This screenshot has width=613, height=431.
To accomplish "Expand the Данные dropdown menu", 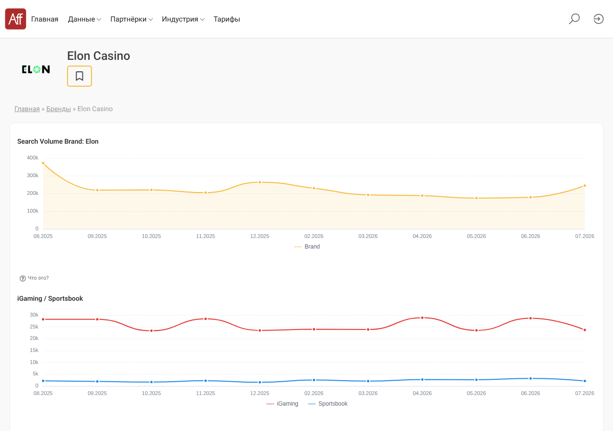I will [x=84, y=19].
